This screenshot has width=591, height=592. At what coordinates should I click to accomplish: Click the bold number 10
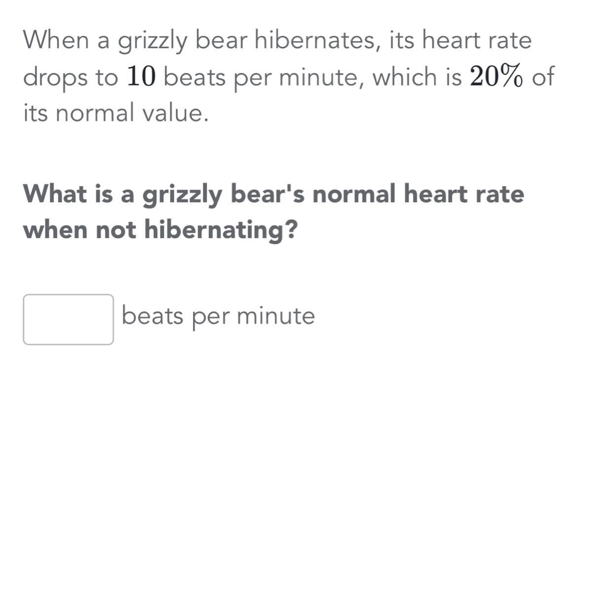click(x=141, y=77)
